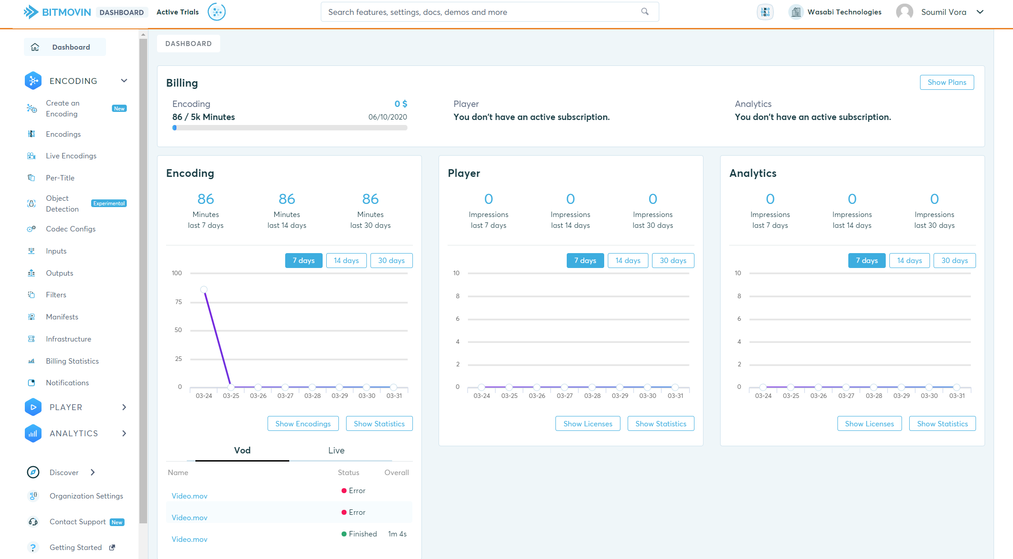This screenshot has height=559, width=1013.
Task: Click the Encodings list icon
Action: pos(32,134)
